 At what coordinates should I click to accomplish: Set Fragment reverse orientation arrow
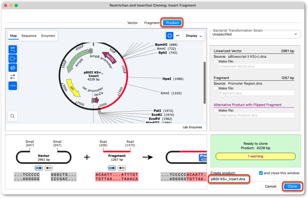pyautogui.click(x=122, y=168)
